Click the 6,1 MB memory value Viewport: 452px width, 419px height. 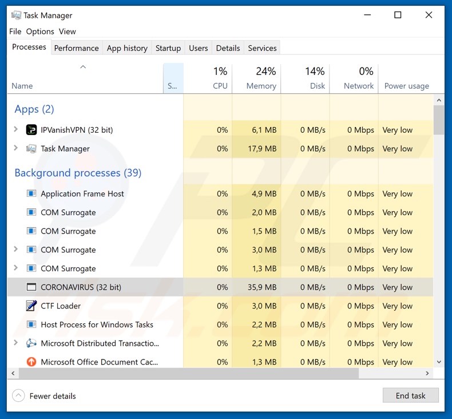pyautogui.click(x=264, y=130)
